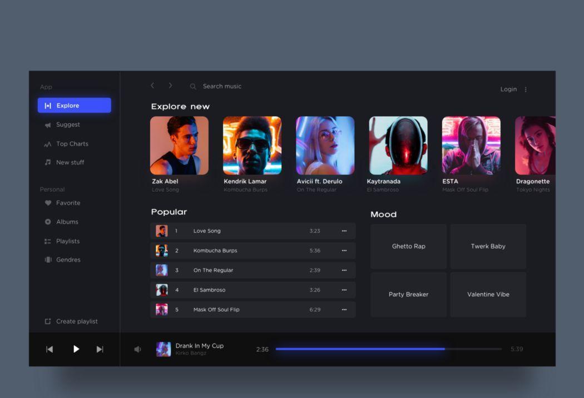Select the Valentine Vibe mood
Viewport: 584px width, 398px height.
(488, 295)
